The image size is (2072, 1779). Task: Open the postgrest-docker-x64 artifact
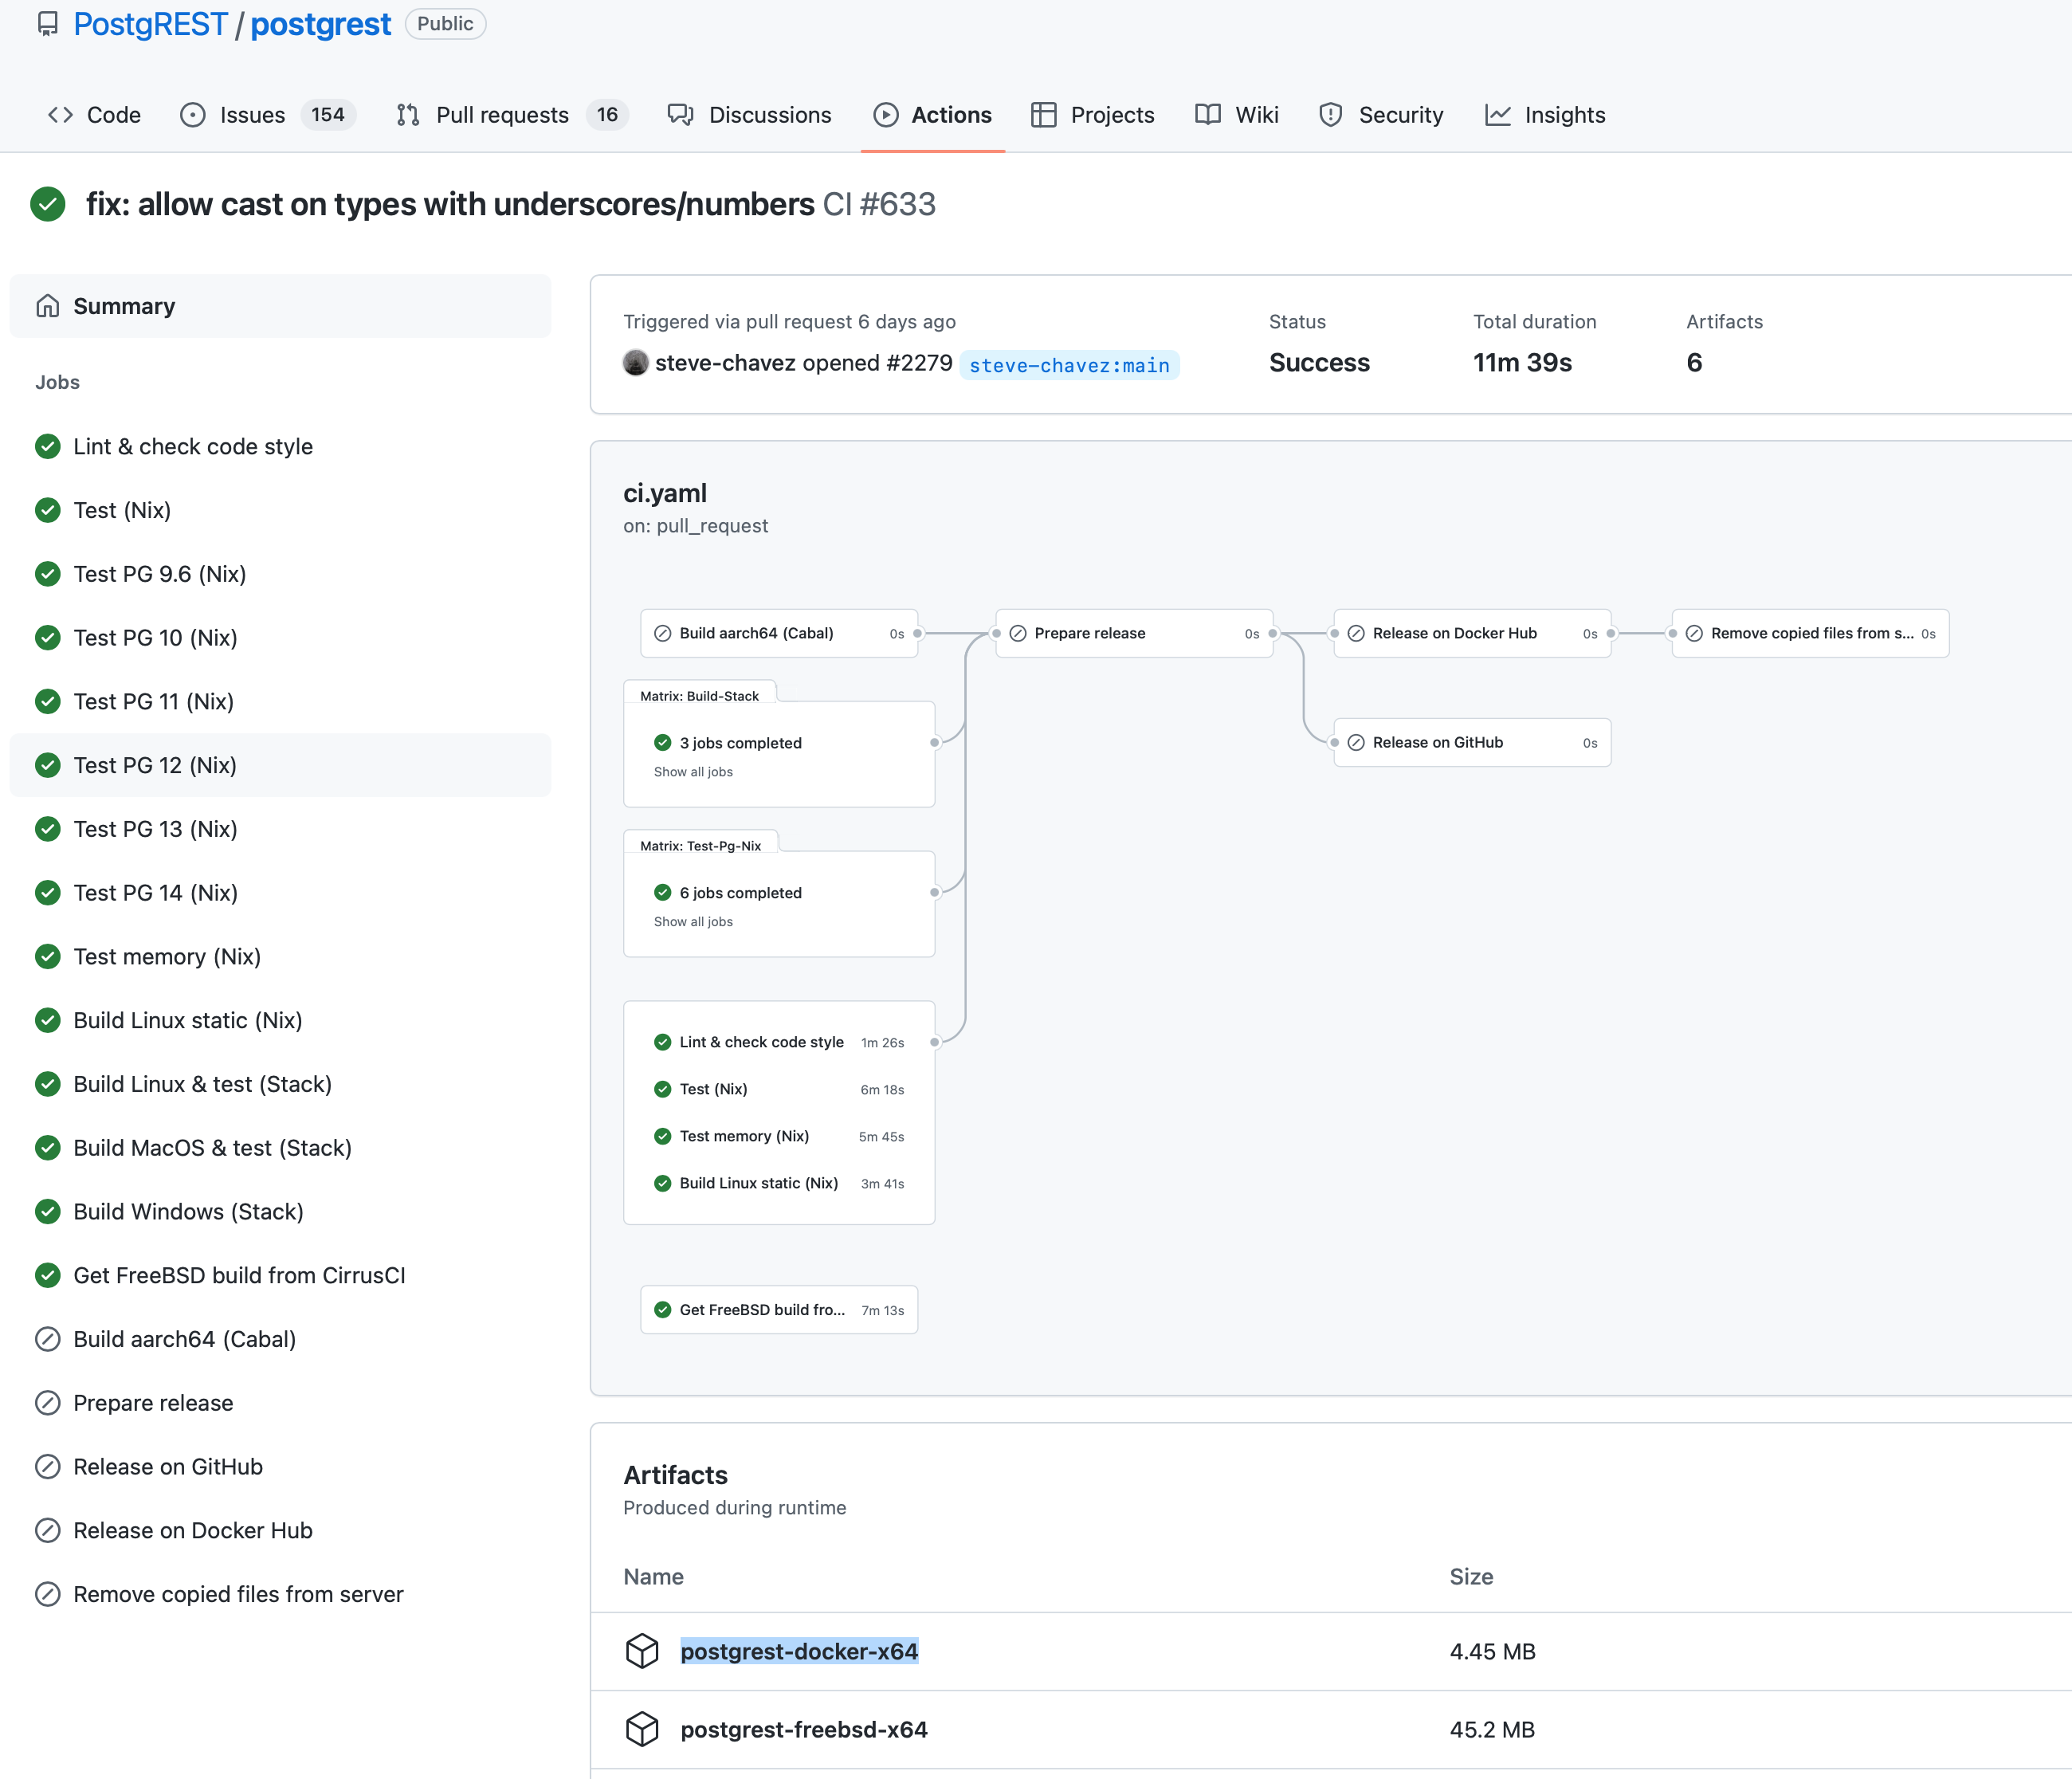click(x=799, y=1651)
